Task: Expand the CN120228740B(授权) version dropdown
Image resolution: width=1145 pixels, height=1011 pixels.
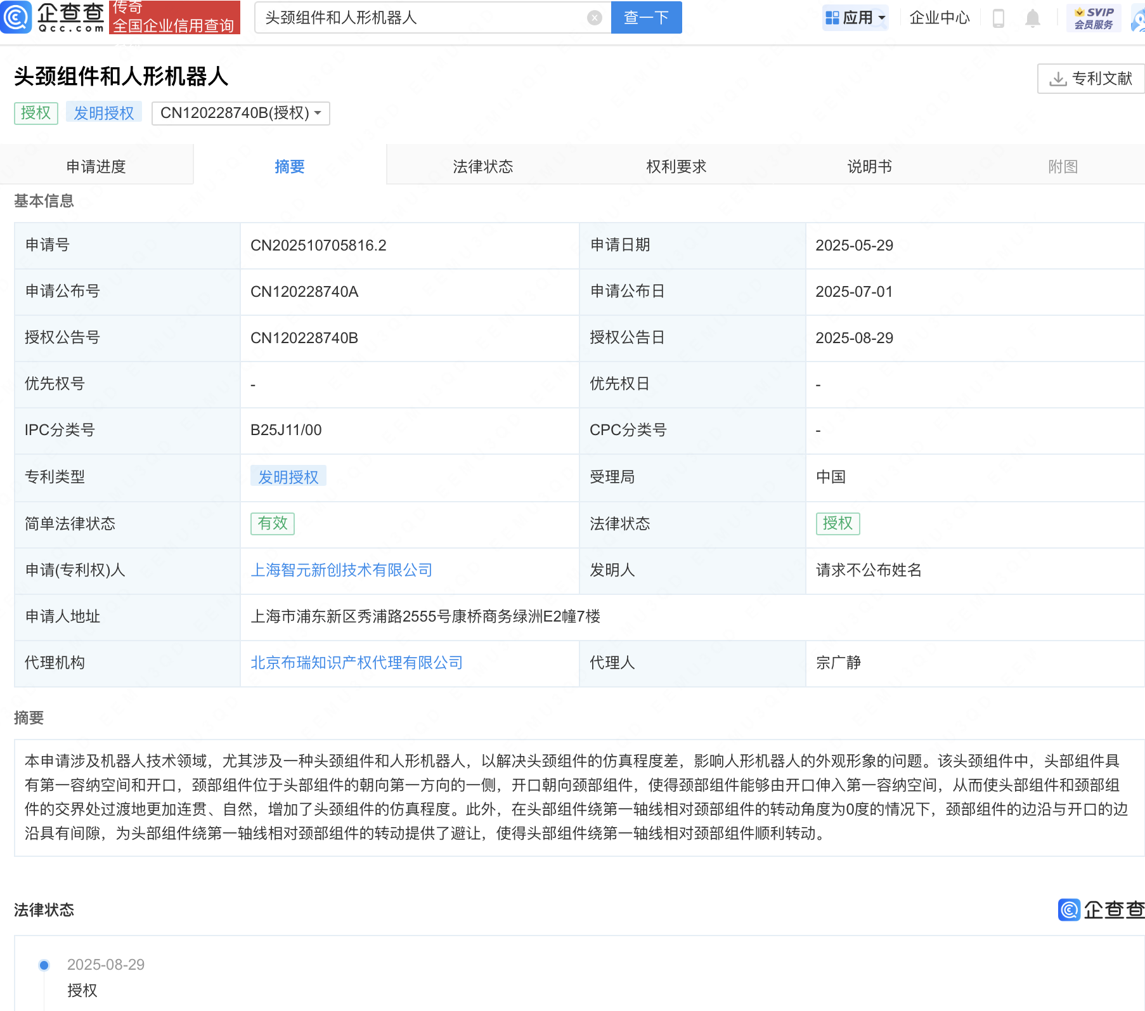Action: pyautogui.click(x=241, y=113)
